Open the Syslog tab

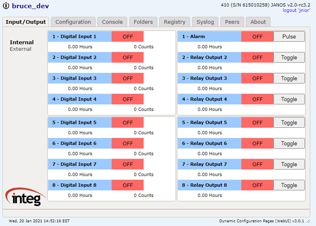[205, 22]
